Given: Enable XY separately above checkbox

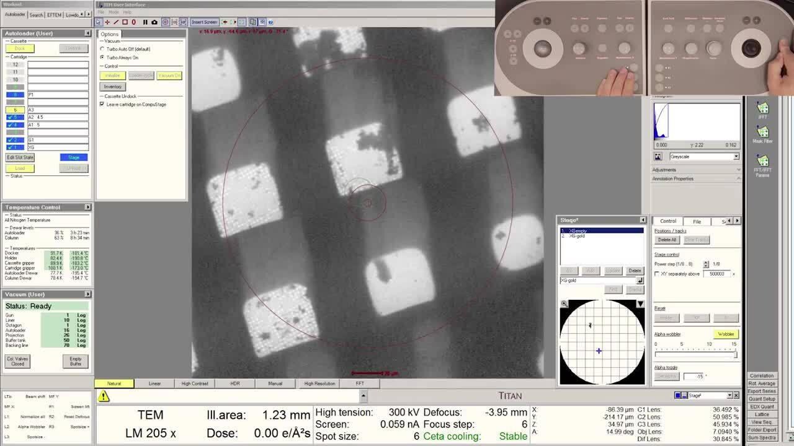Looking at the screenshot, I should click(x=658, y=274).
